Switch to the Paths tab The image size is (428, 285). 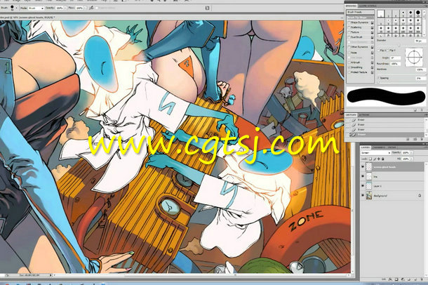point(392,147)
